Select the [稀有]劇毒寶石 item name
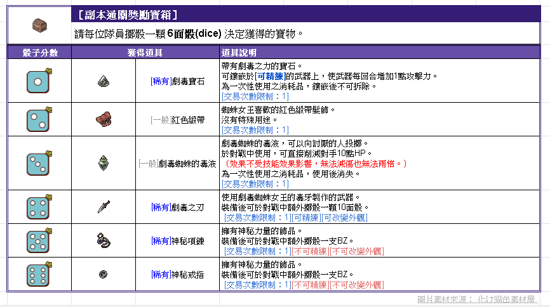This screenshot has height=307, width=550. click(177, 81)
